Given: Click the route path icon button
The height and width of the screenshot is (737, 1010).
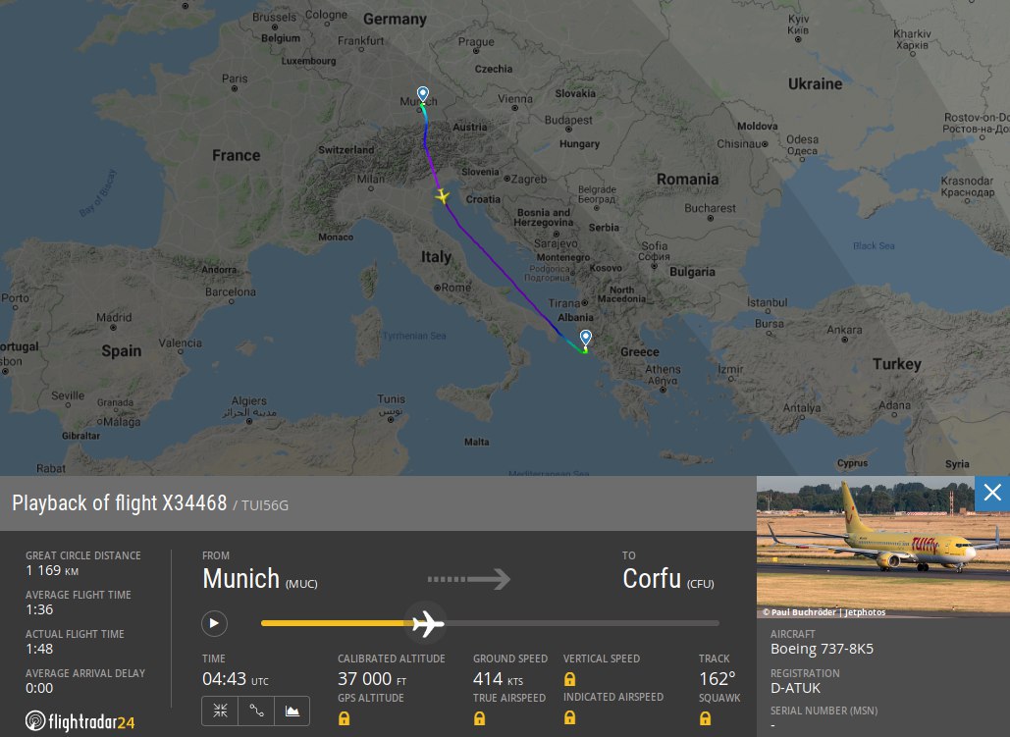Looking at the screenshot, I should (256, 711).
